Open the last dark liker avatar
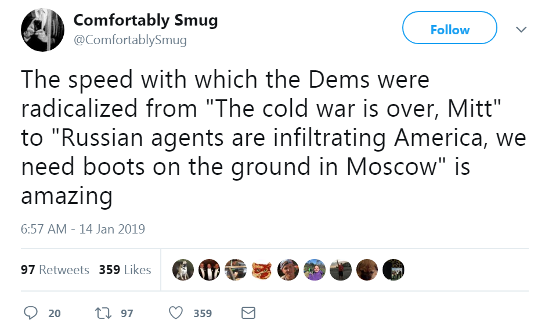This screenshot has width=545, height=334. [x=394, y=270]
